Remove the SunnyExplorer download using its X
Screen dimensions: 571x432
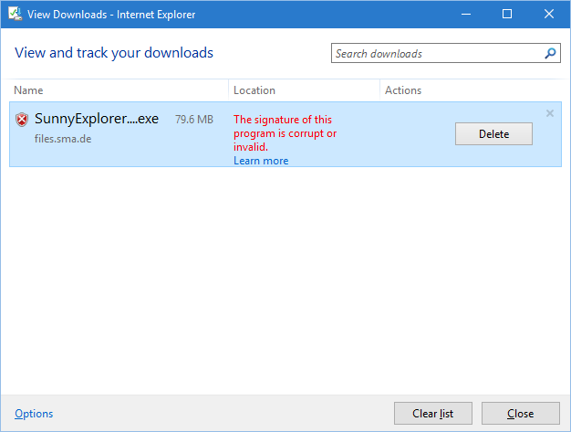click(550, 113)
